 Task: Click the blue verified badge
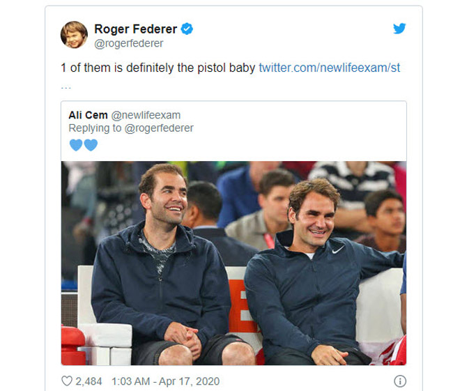pyautogui.click(x=187, y=29)
